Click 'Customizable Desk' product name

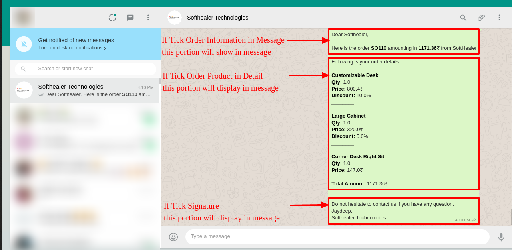[x=355, y=75]
